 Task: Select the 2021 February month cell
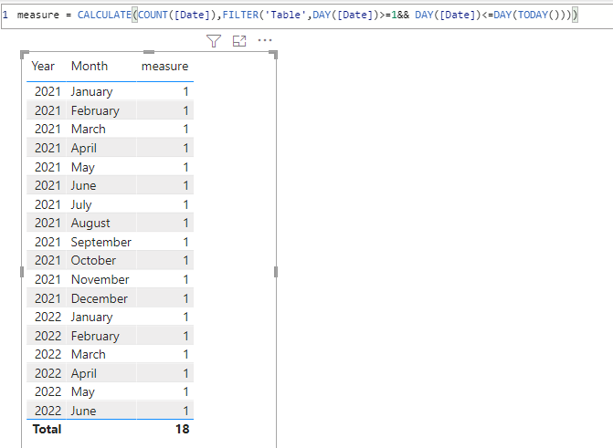coord(95,110)
